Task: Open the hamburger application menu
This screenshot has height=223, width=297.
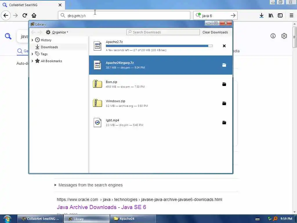Action: click(x=291, y=15)
